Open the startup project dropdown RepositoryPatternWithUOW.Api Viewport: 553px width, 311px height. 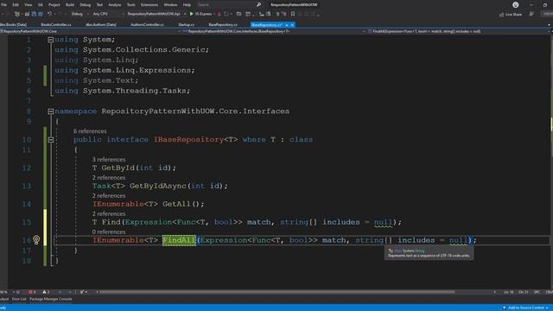click(156, 14)
